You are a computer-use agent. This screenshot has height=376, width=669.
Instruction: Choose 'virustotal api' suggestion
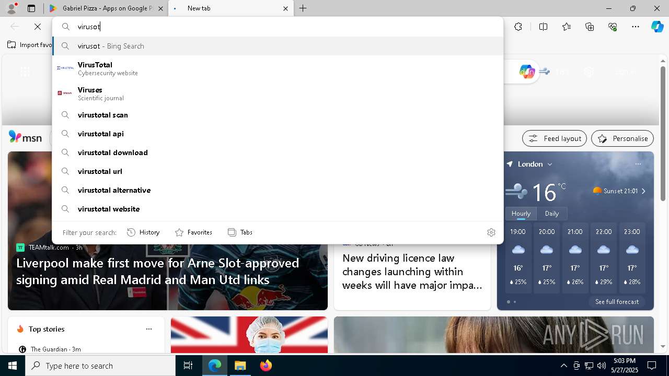coord(278,134)
